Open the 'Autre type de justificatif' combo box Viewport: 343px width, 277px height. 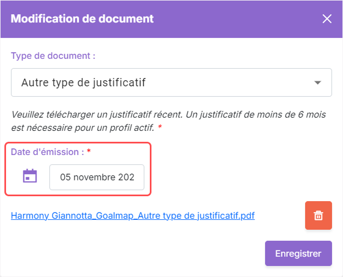[x=171, y=82]
